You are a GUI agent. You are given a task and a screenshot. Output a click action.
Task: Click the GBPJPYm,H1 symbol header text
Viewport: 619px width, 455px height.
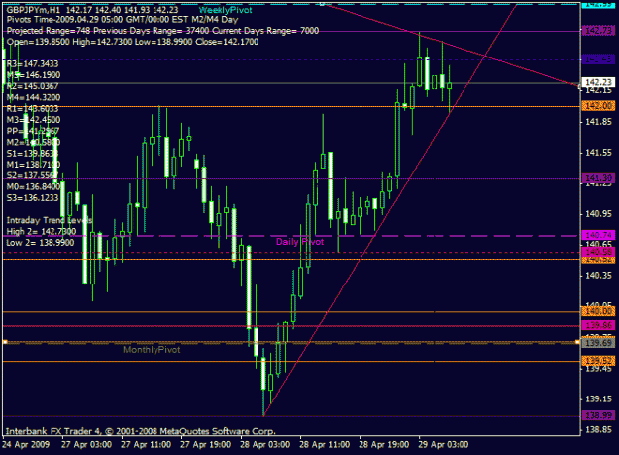coord(33,10)
